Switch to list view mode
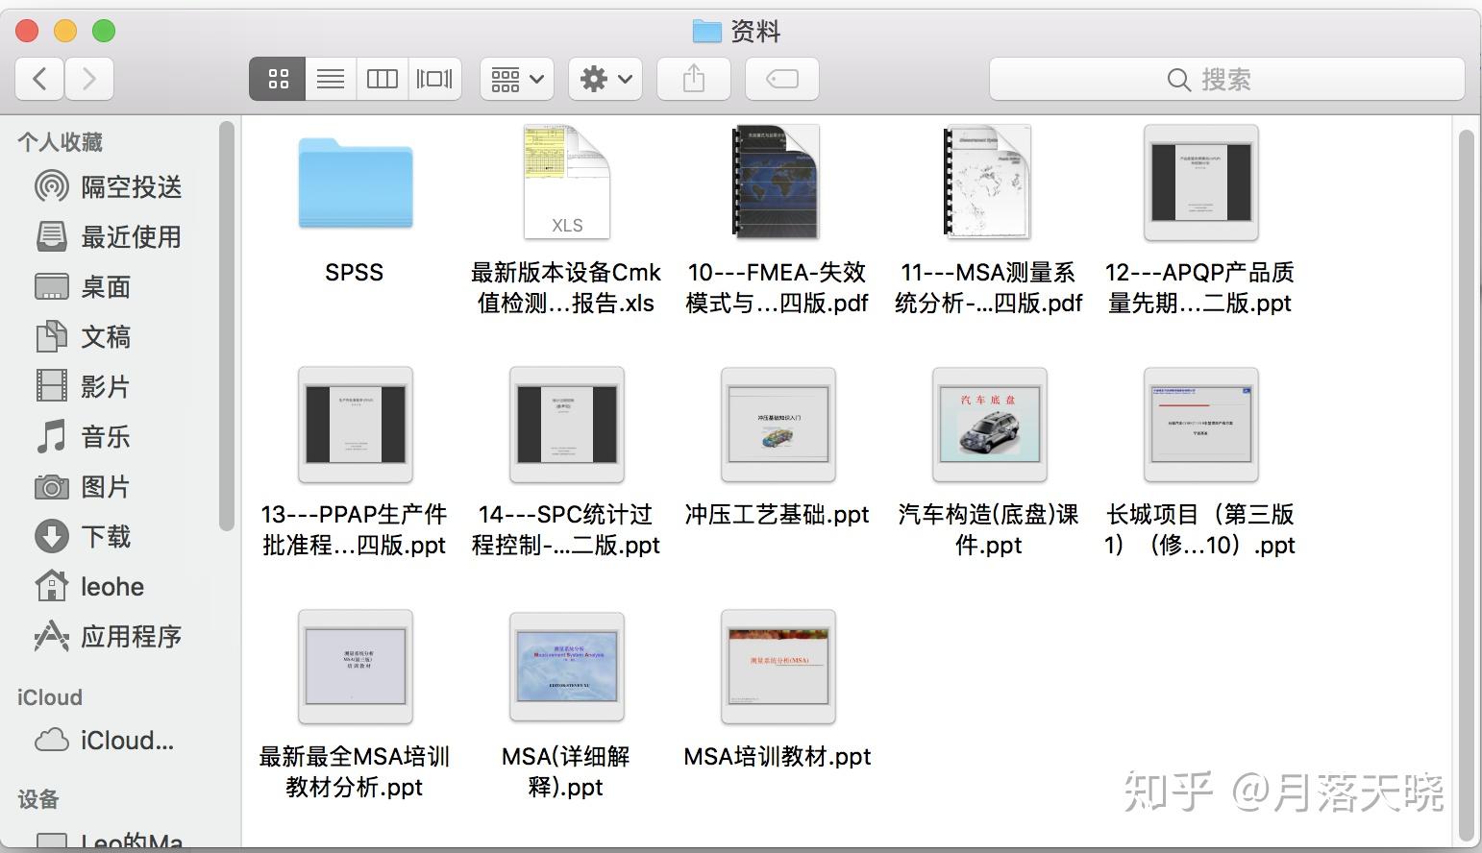Viewport: 1482px width, 853px height. point(331,79)
